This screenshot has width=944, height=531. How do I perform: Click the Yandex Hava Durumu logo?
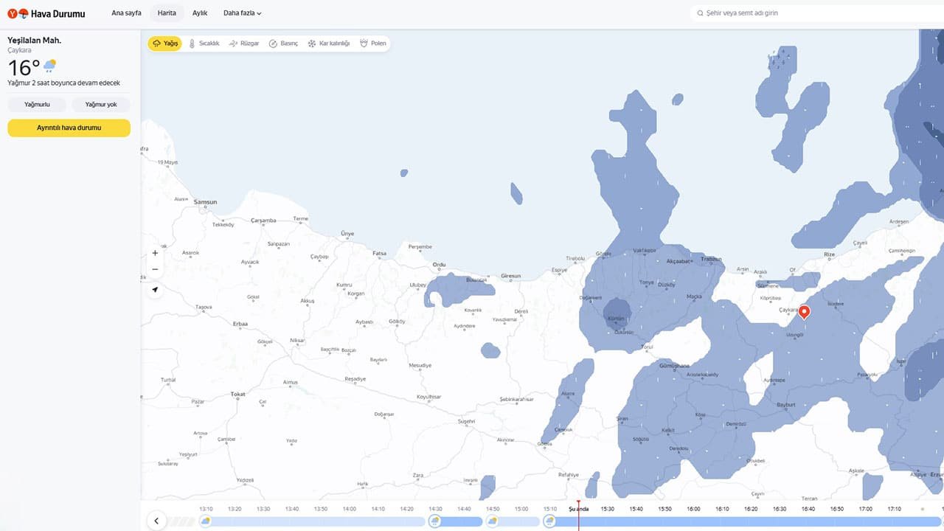(46, 13)
